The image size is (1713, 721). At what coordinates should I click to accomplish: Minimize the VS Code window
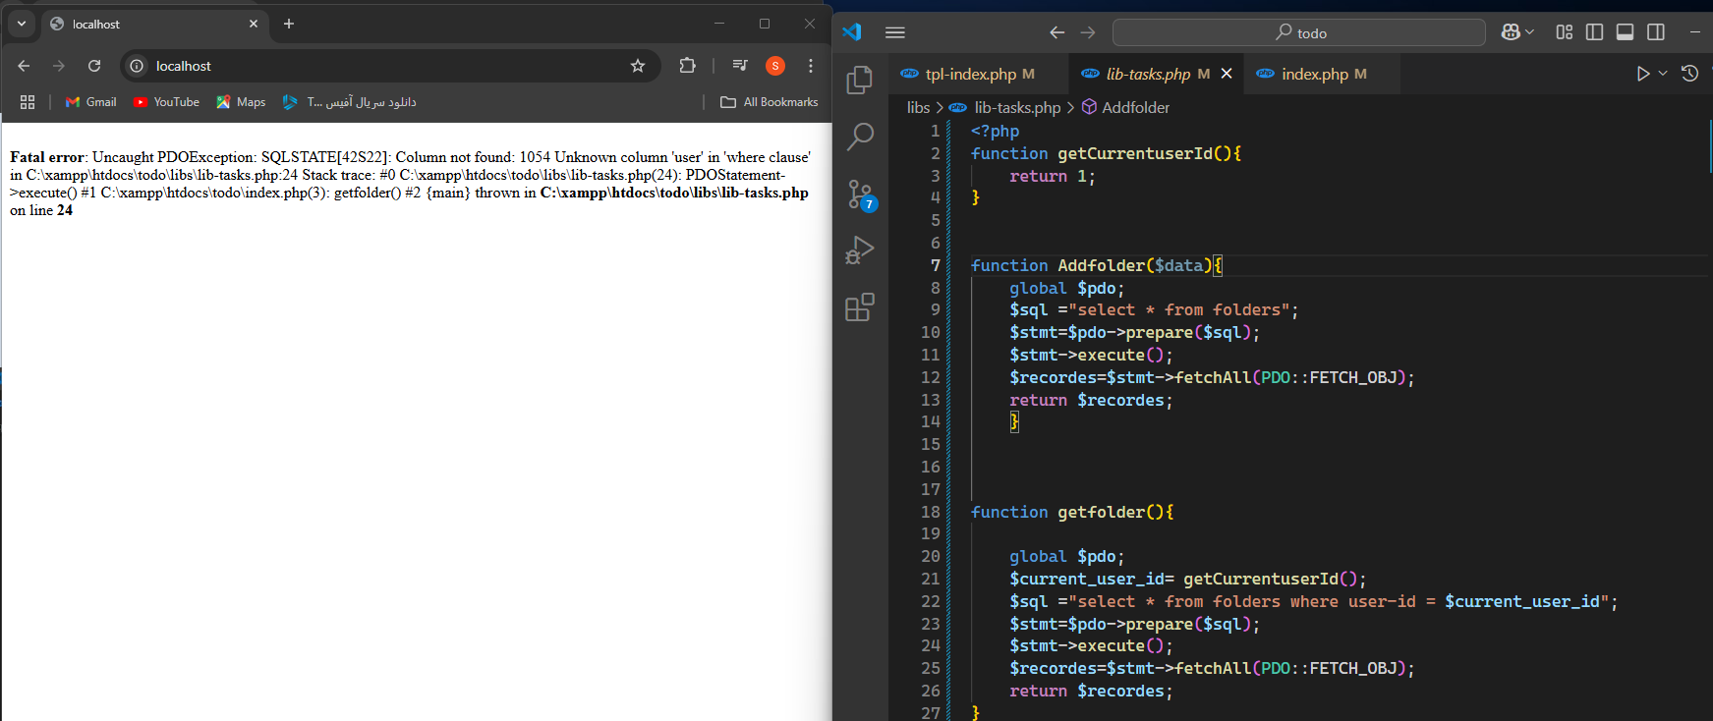coord(1694,32)
